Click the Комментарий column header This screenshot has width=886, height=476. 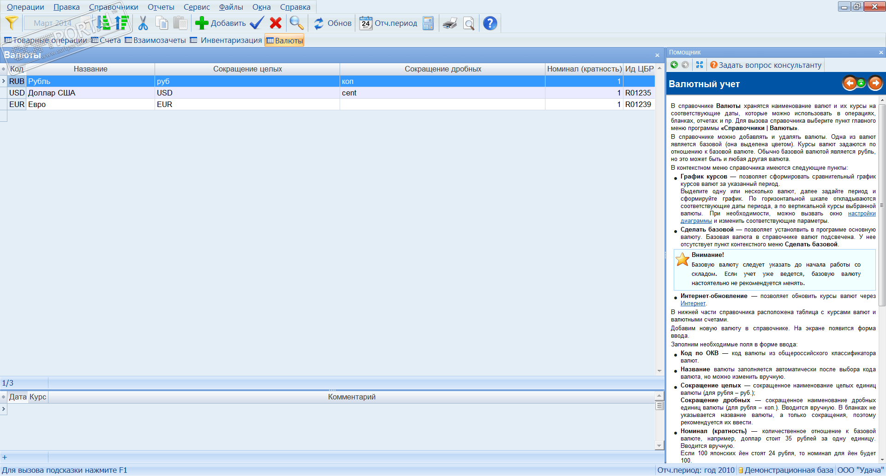352,397
